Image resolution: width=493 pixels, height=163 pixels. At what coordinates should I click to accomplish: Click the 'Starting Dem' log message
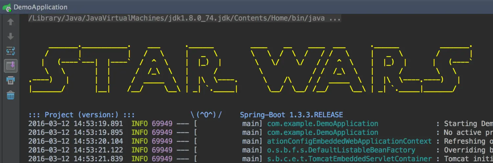468,124
